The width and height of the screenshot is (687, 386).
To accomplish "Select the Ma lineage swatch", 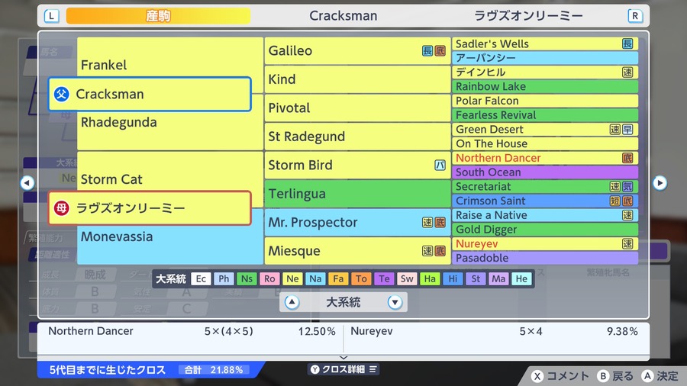I will coord(498,278).
